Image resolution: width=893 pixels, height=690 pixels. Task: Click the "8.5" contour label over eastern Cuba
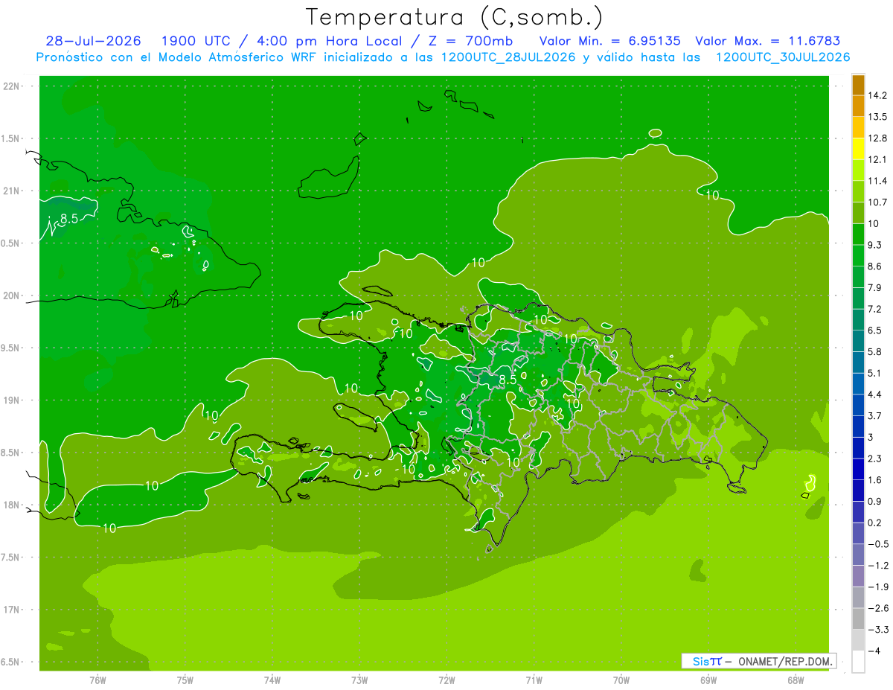(69, 218)
